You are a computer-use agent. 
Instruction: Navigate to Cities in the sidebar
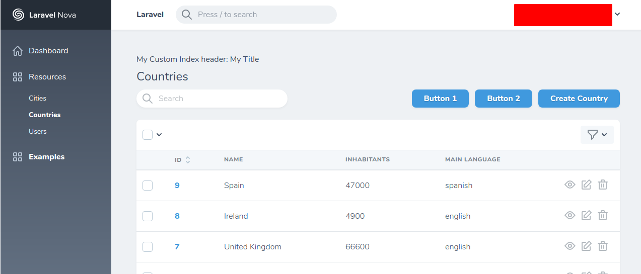click(38, 98)
